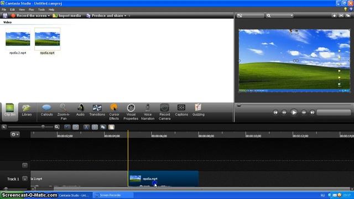
Task: Select the проба.mp4 clip on Track 1
Action: (x=164, y=179)
